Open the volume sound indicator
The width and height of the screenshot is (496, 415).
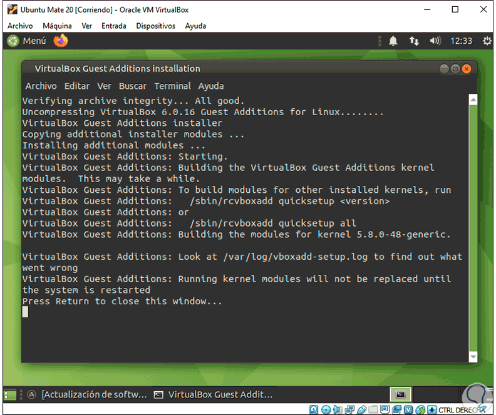tap(435, 41)
